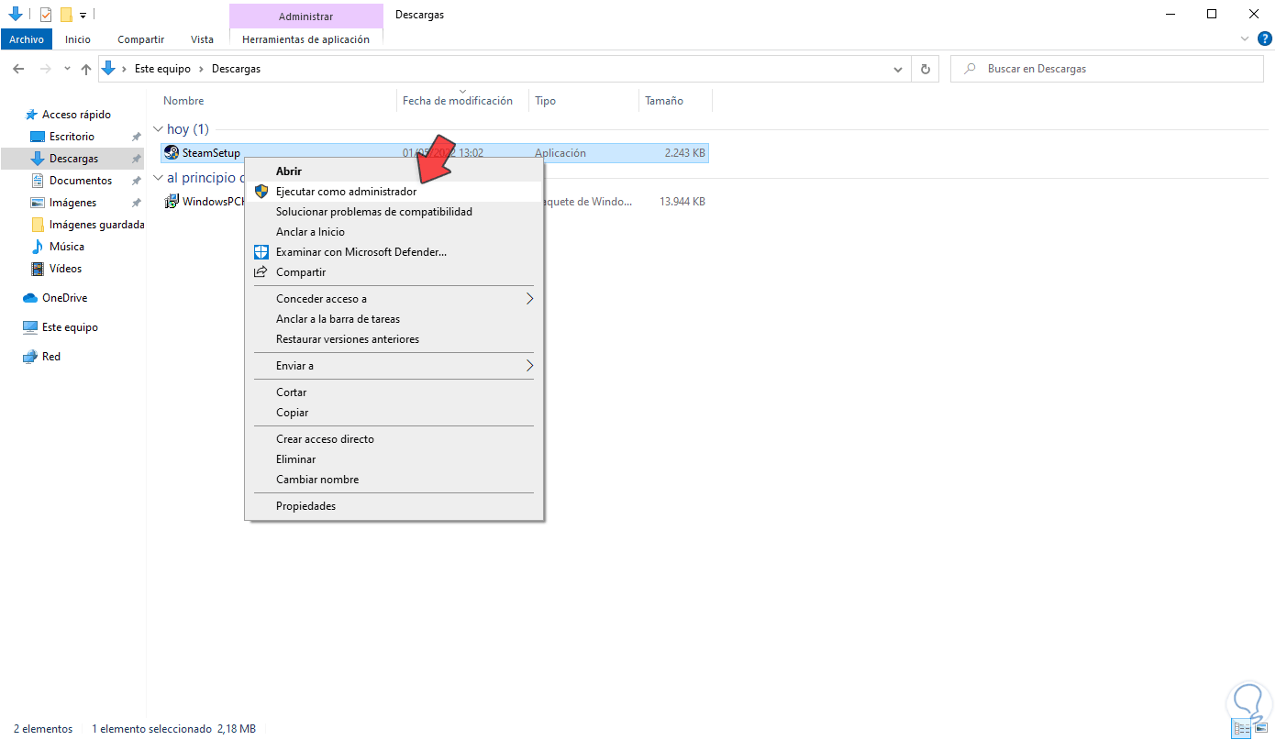
Task: Click the Música note icon in sidebar
Action: coord(38,247)
